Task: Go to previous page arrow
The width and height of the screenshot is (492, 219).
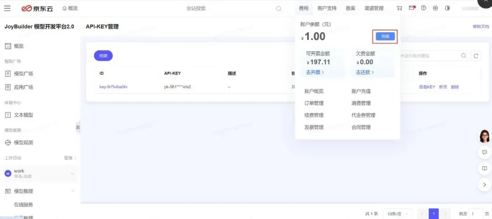Action: pyautogui.click(x=421, y=214)
